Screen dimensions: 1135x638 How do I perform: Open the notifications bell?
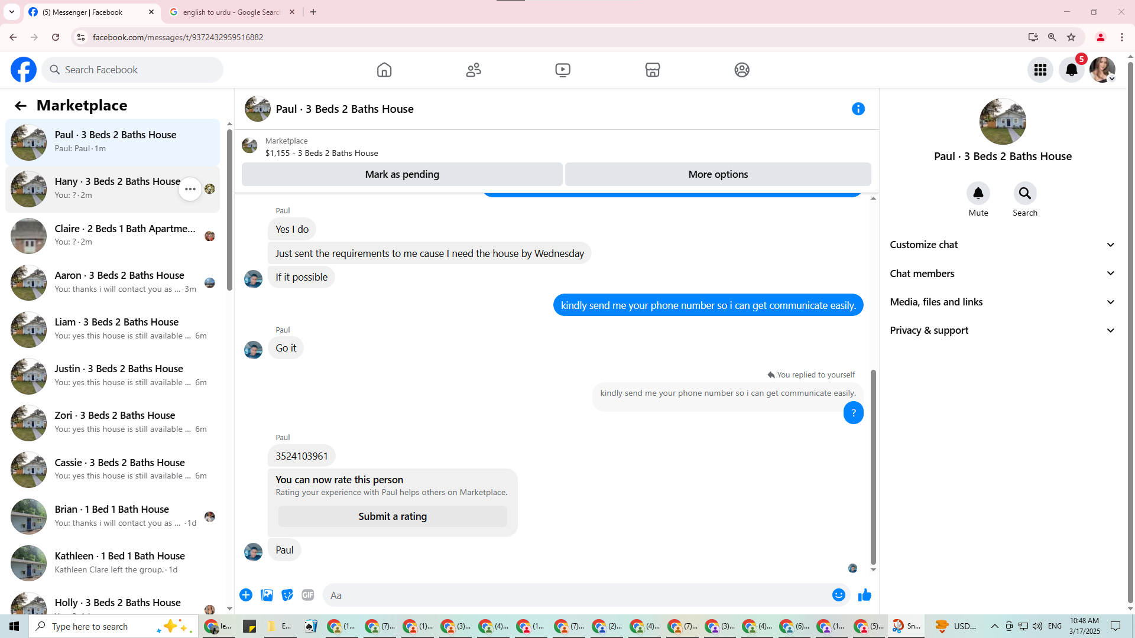[x=1071, y=70]
